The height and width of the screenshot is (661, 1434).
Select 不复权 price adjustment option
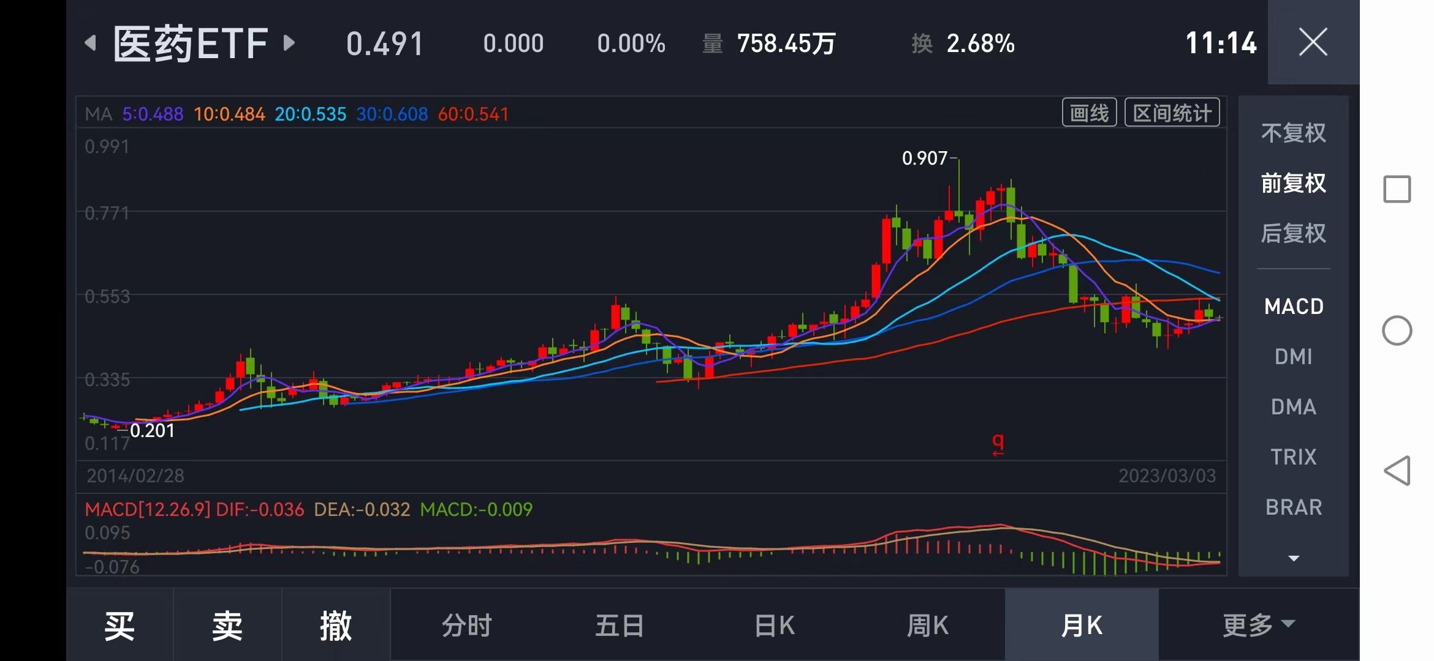coord(1293,133)
